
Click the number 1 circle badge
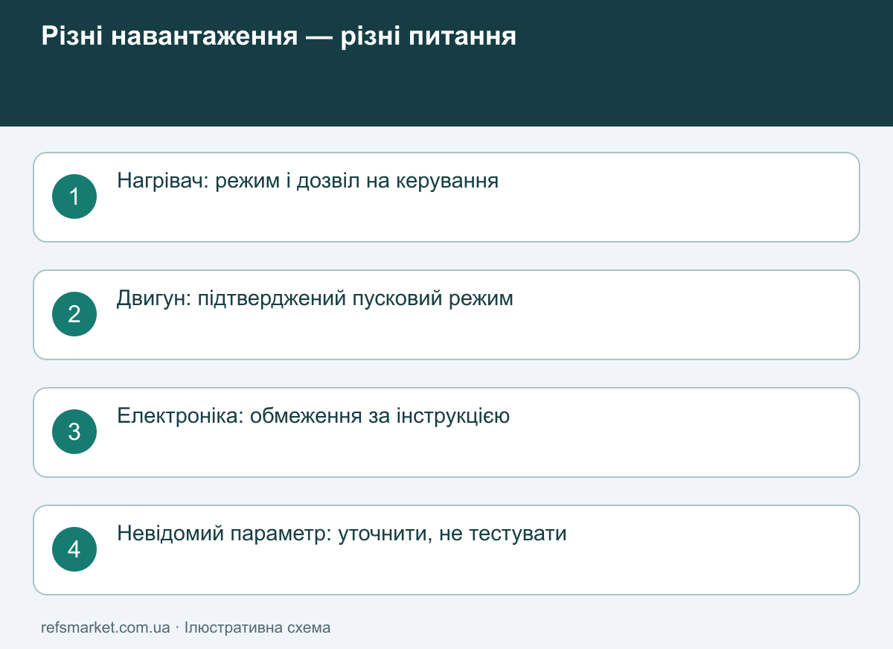coord(74,196)
